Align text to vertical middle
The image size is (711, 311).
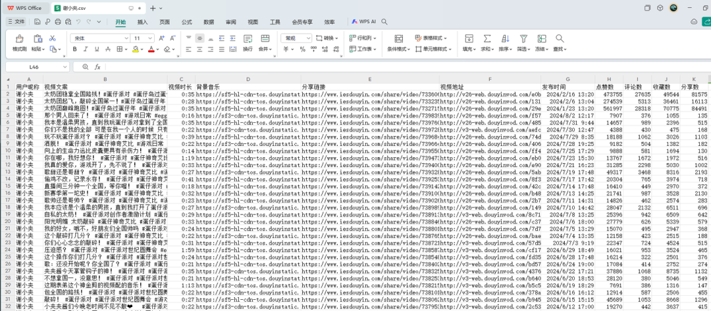(x=199, y=39)
